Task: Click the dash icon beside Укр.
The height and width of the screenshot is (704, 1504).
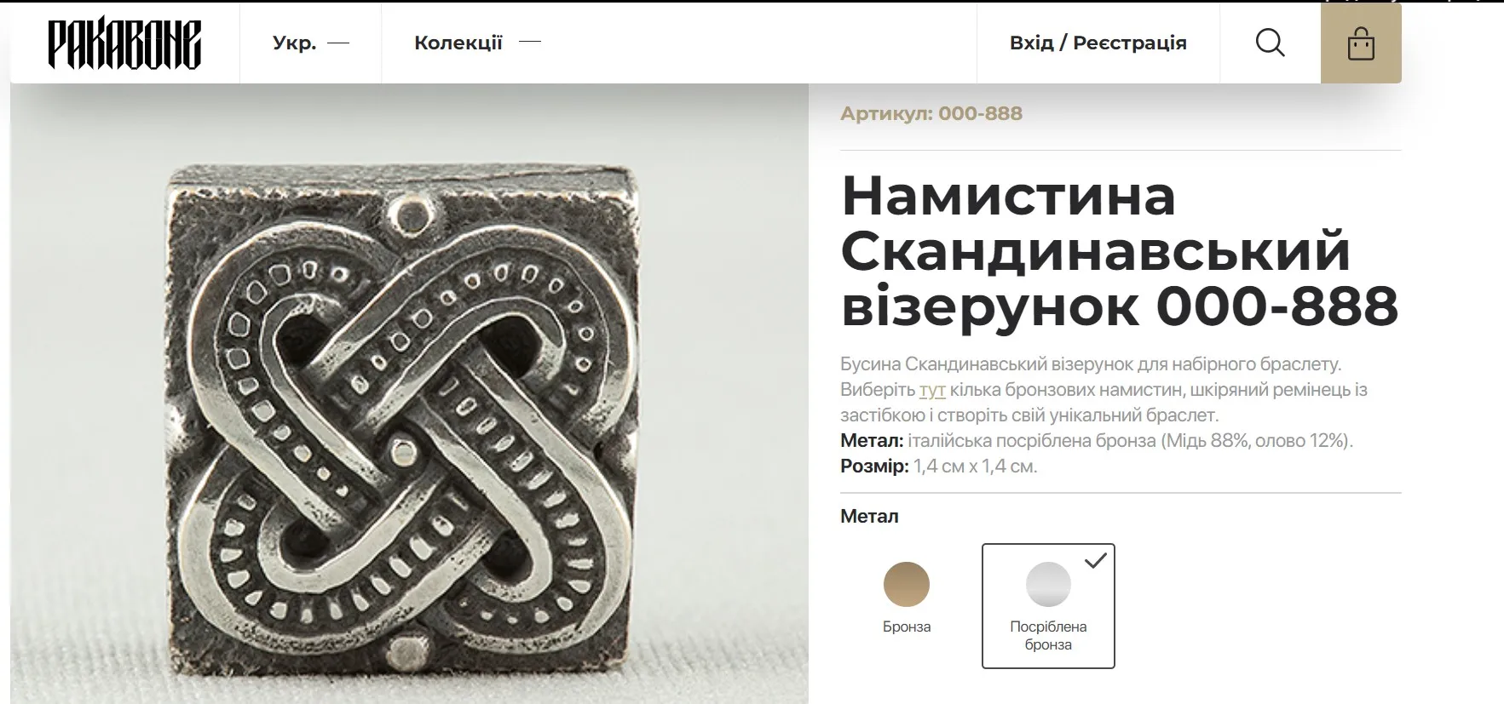Action: pyautogui.click(x=338, y=43)
